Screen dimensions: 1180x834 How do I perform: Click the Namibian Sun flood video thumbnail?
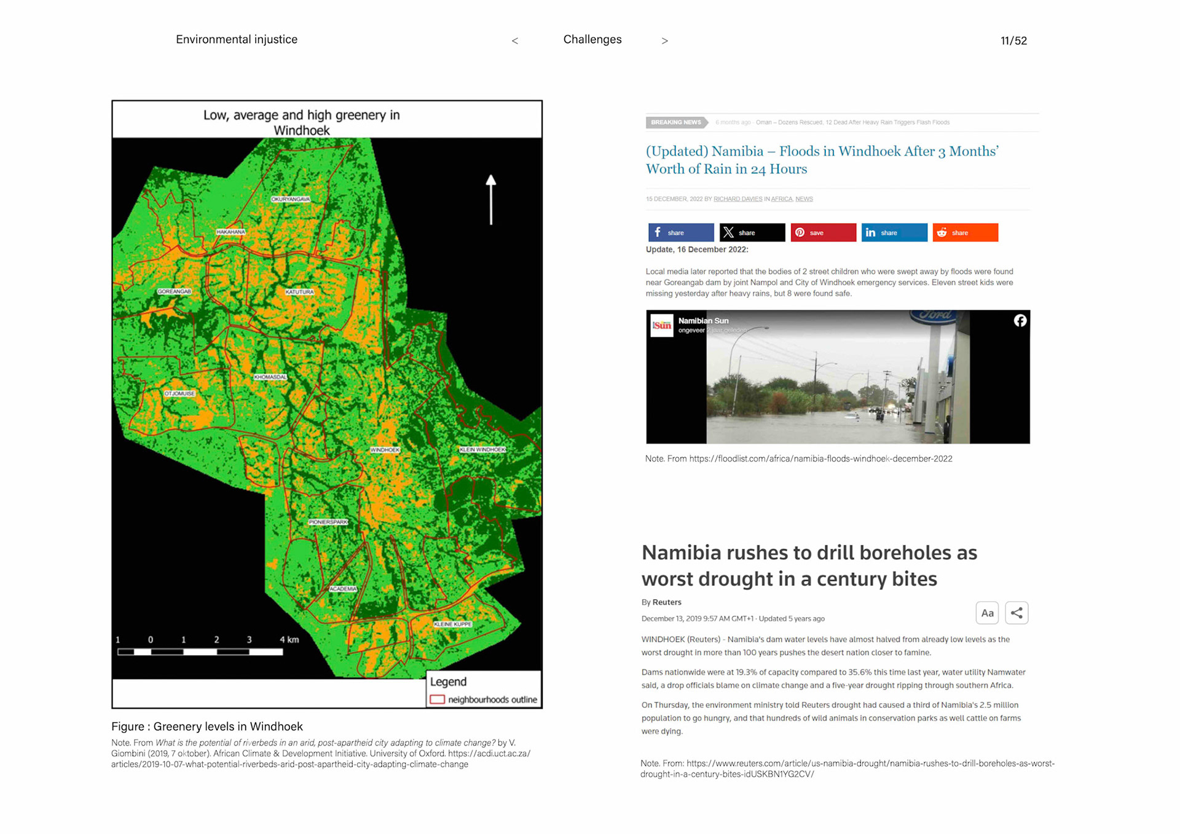(x=837, y=376)
